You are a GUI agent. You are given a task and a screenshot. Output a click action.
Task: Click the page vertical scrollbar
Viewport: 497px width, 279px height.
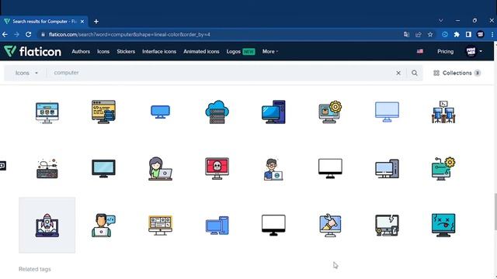click(495, 212)
